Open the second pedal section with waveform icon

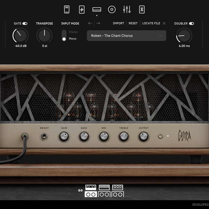(x=82, y=9)
